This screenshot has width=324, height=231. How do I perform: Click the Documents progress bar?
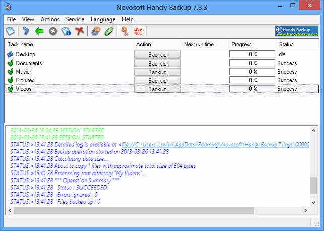[x=252, y=63]
